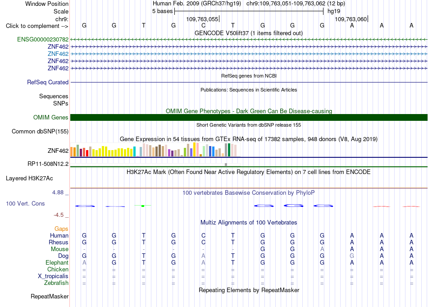Image resolution: width=428 pixels, height=307 pixels.
Task: Click the 100 Vert. Cons track label
Action: (25, 203)
